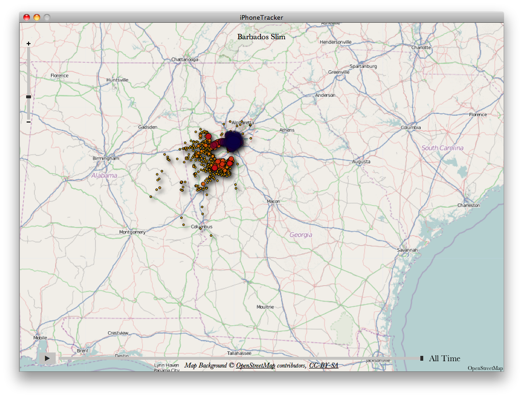The width and height of the screenshot is (523, 398).
Task: Click the Tallahassee city label
Action: click(239, 353)
